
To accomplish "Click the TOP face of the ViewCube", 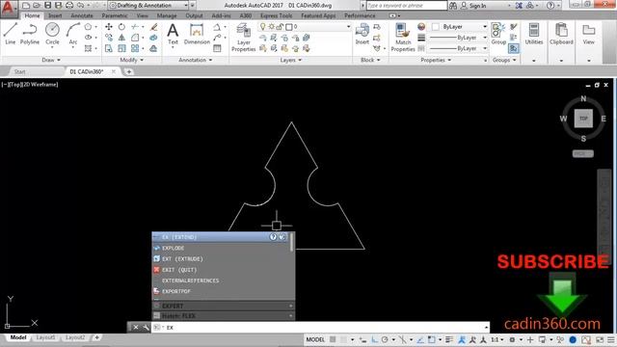I will (x=583, y=119).
